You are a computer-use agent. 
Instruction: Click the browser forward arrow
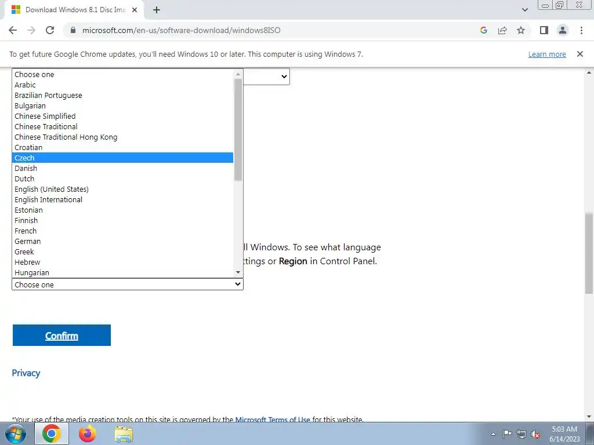pyautogui.click(x=31, y=30)
